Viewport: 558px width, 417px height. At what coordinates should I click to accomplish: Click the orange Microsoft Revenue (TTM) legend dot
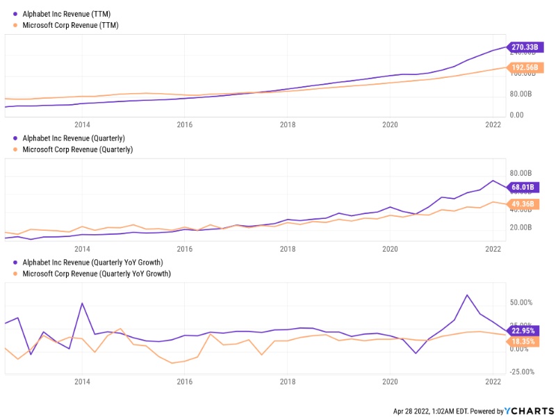coord(16,26)
